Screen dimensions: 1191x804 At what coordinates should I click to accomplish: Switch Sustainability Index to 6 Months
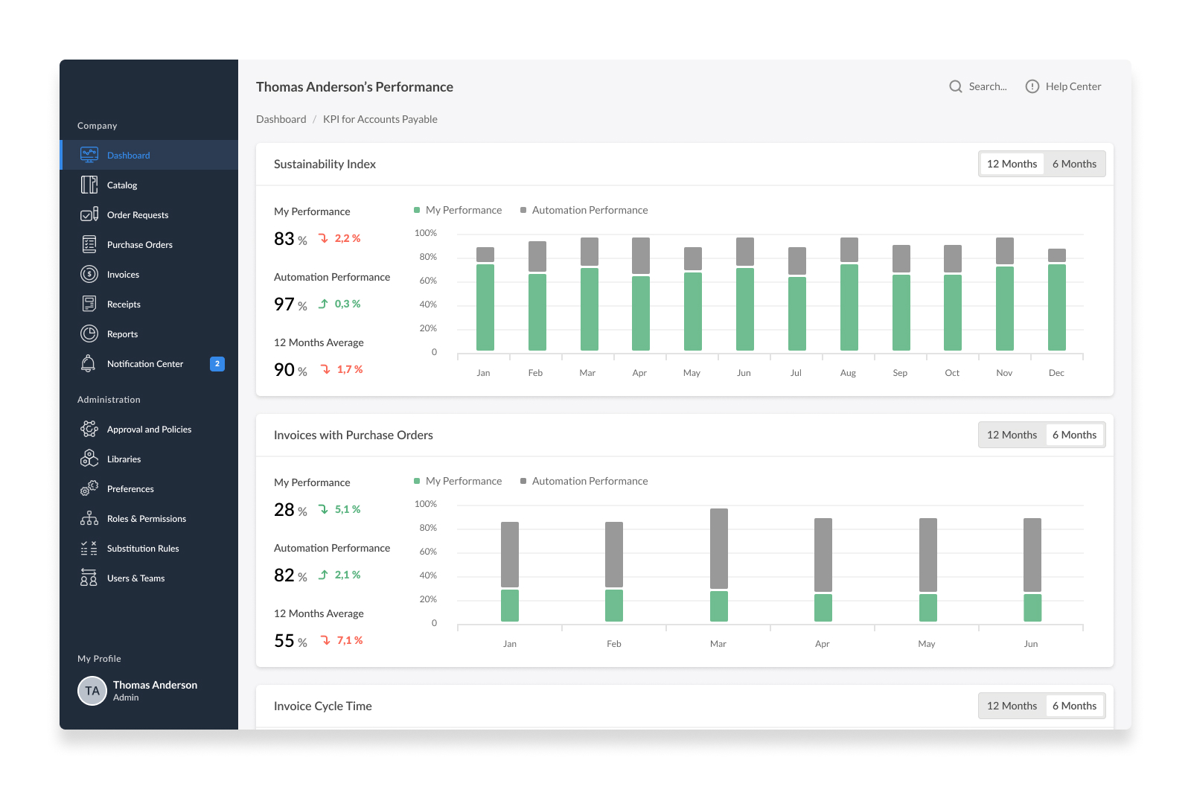coord(1074,164)
